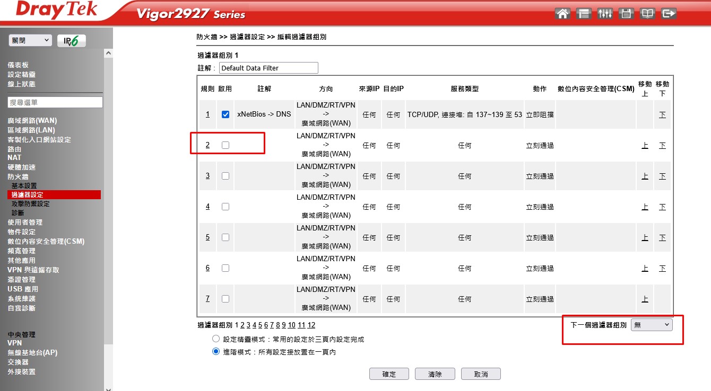Open the sliders settings icon in header
The width and height of the screenshot is (711, 391).
[605, 14]
